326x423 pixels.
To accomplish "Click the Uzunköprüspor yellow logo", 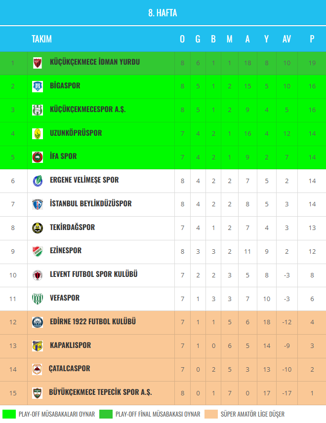I will (x=38, y=133).
